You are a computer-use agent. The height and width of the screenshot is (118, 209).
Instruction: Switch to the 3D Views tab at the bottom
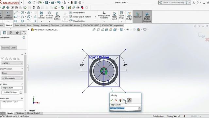pos(20,113)
